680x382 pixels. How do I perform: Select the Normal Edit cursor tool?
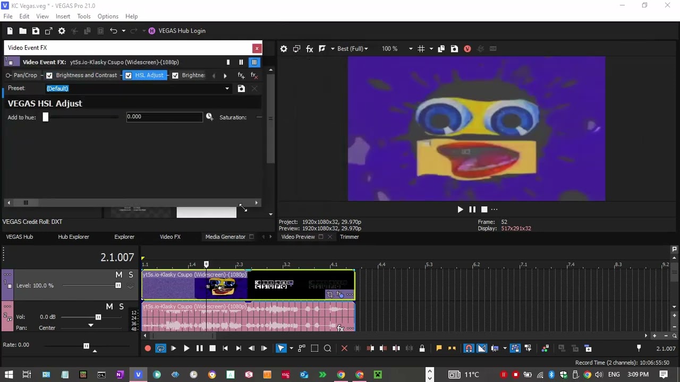click(x=281, y=349)
